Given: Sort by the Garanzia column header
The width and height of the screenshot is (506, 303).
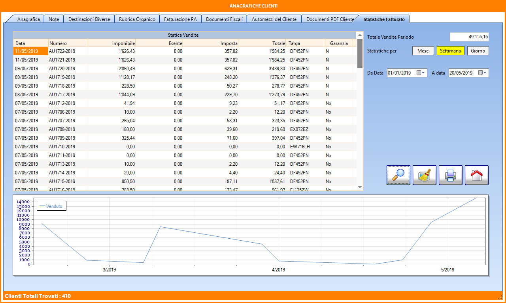Looking at the screenshot, I should pos(339,43).
